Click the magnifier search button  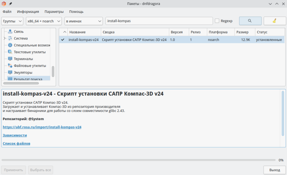[x=250, y=21]
